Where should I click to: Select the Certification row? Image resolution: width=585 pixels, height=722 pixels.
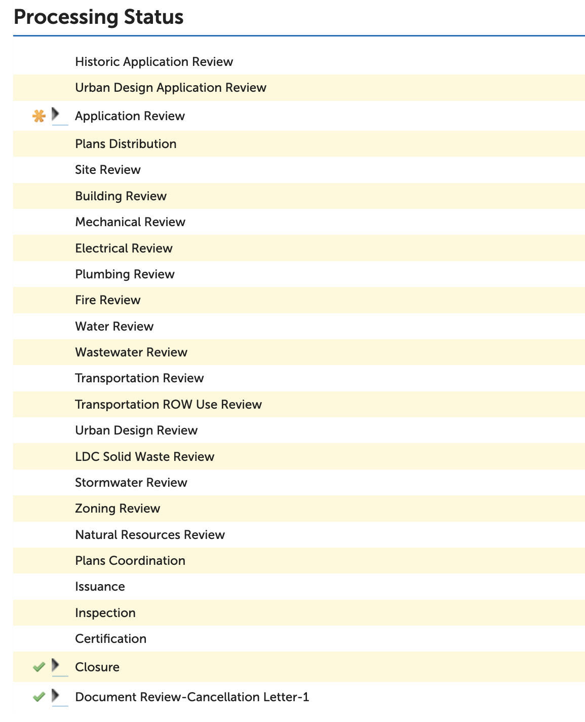[x=299, y=639]
